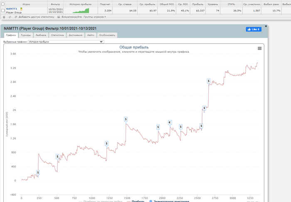291x202 pixels.
Task: Click the 45.1% average ROI cell
Action: click(x=183, y=10)
